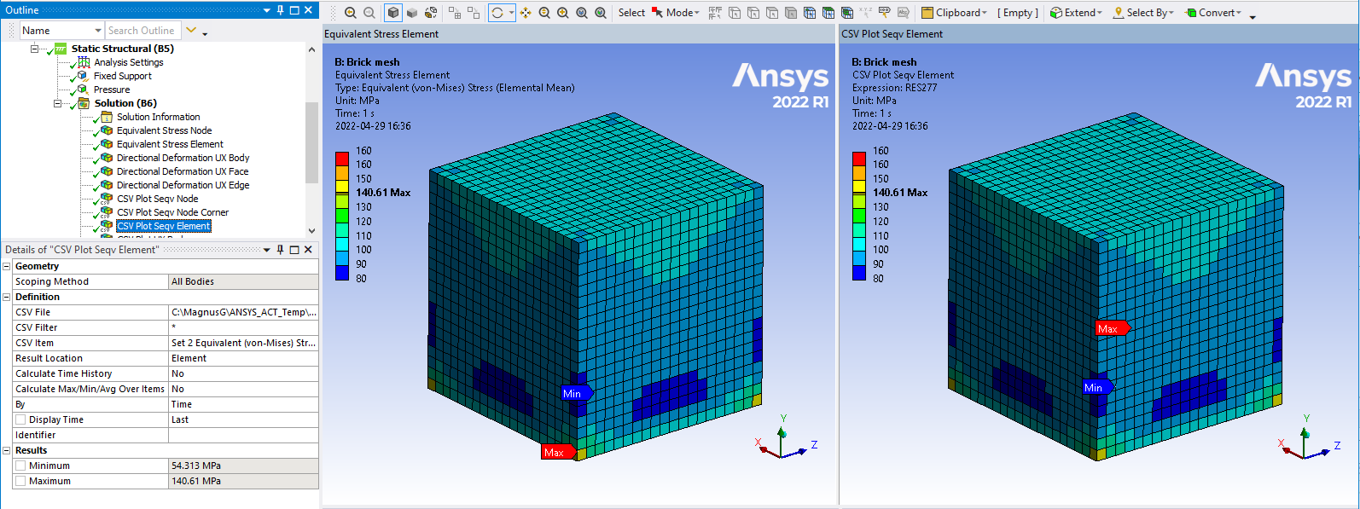Viewport: 1360px width, 509px height.
Task: Open the Outline panel options dropdown arrow
Action: pos(267,10)
